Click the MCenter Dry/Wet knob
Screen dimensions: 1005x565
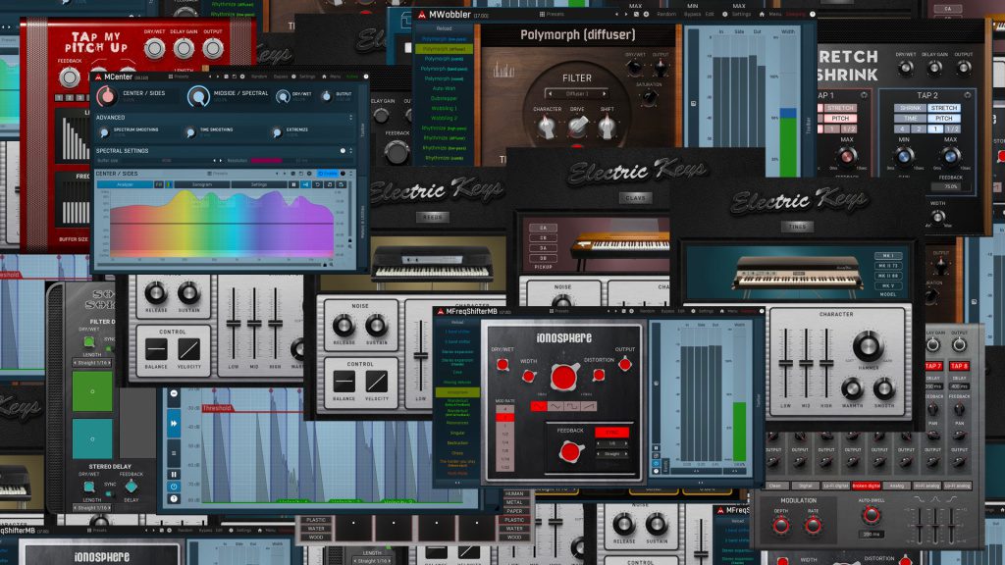coord(283,96)
